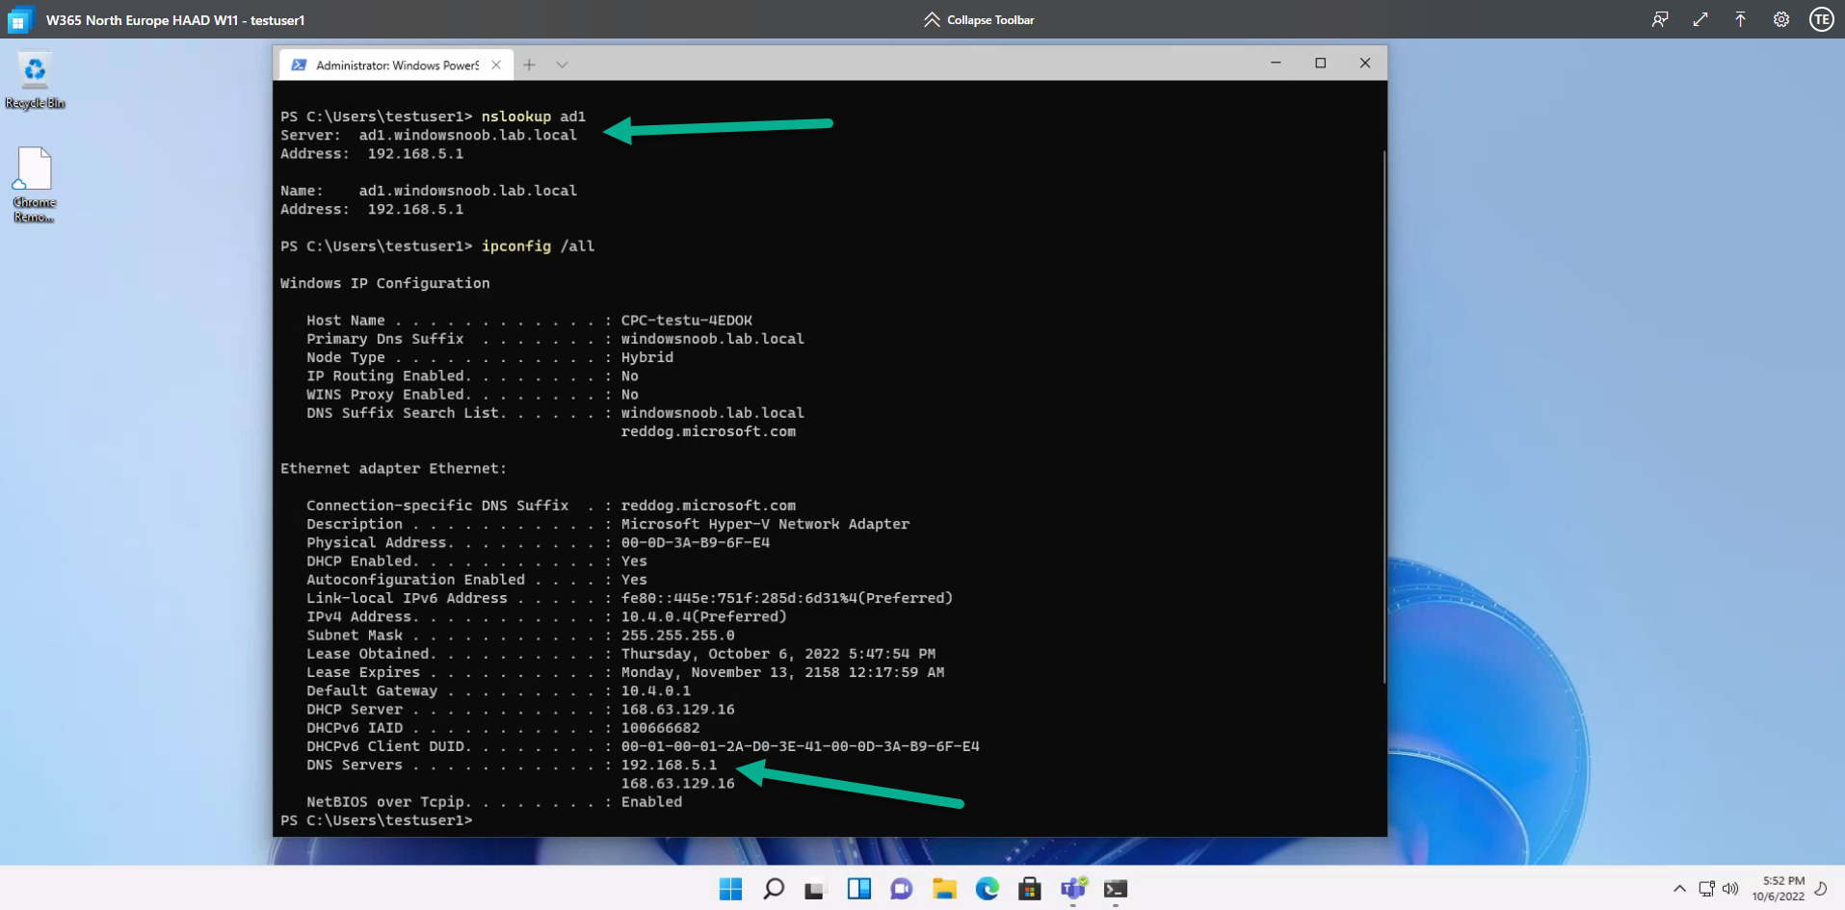The width and height of the screenshot is (1845, 910).
Task: Click 'Microsoft Hyper-V Network Adapter' description
Action: click(x=766, y=525)
